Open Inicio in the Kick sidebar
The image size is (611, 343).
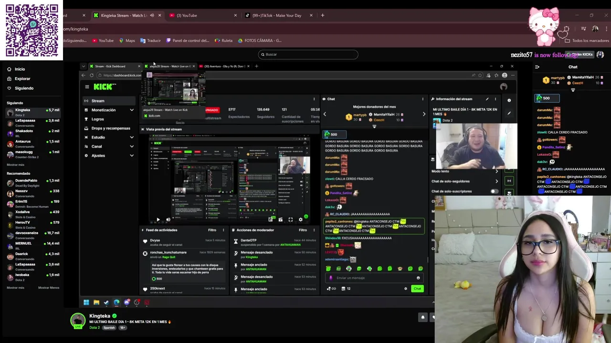[16, 69]
